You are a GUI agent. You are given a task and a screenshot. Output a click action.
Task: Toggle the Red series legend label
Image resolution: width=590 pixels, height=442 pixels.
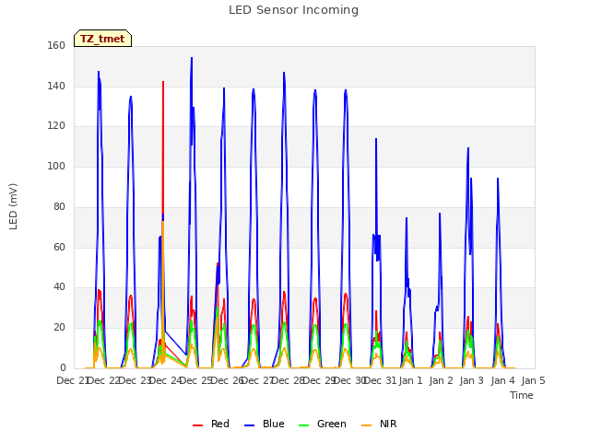tap(220, 424)
